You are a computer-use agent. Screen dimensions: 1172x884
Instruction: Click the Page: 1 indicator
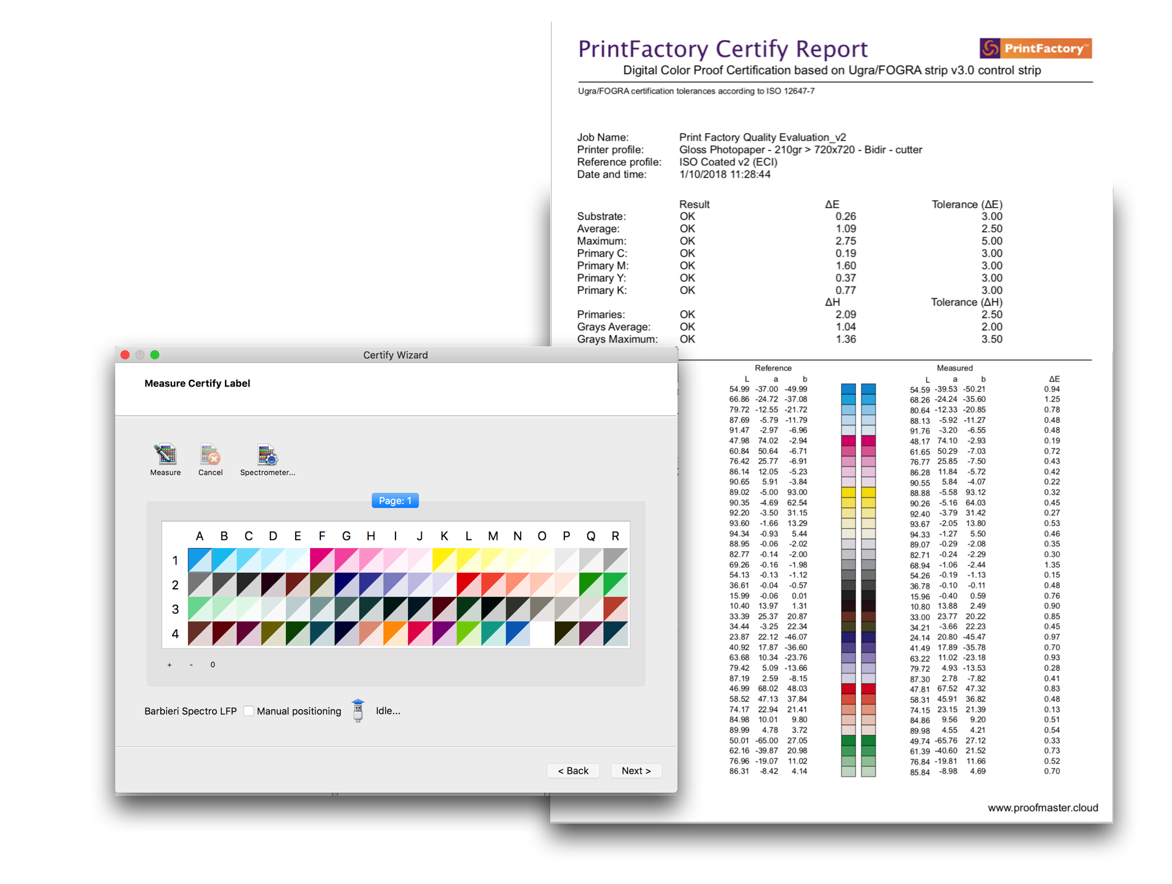395,501
